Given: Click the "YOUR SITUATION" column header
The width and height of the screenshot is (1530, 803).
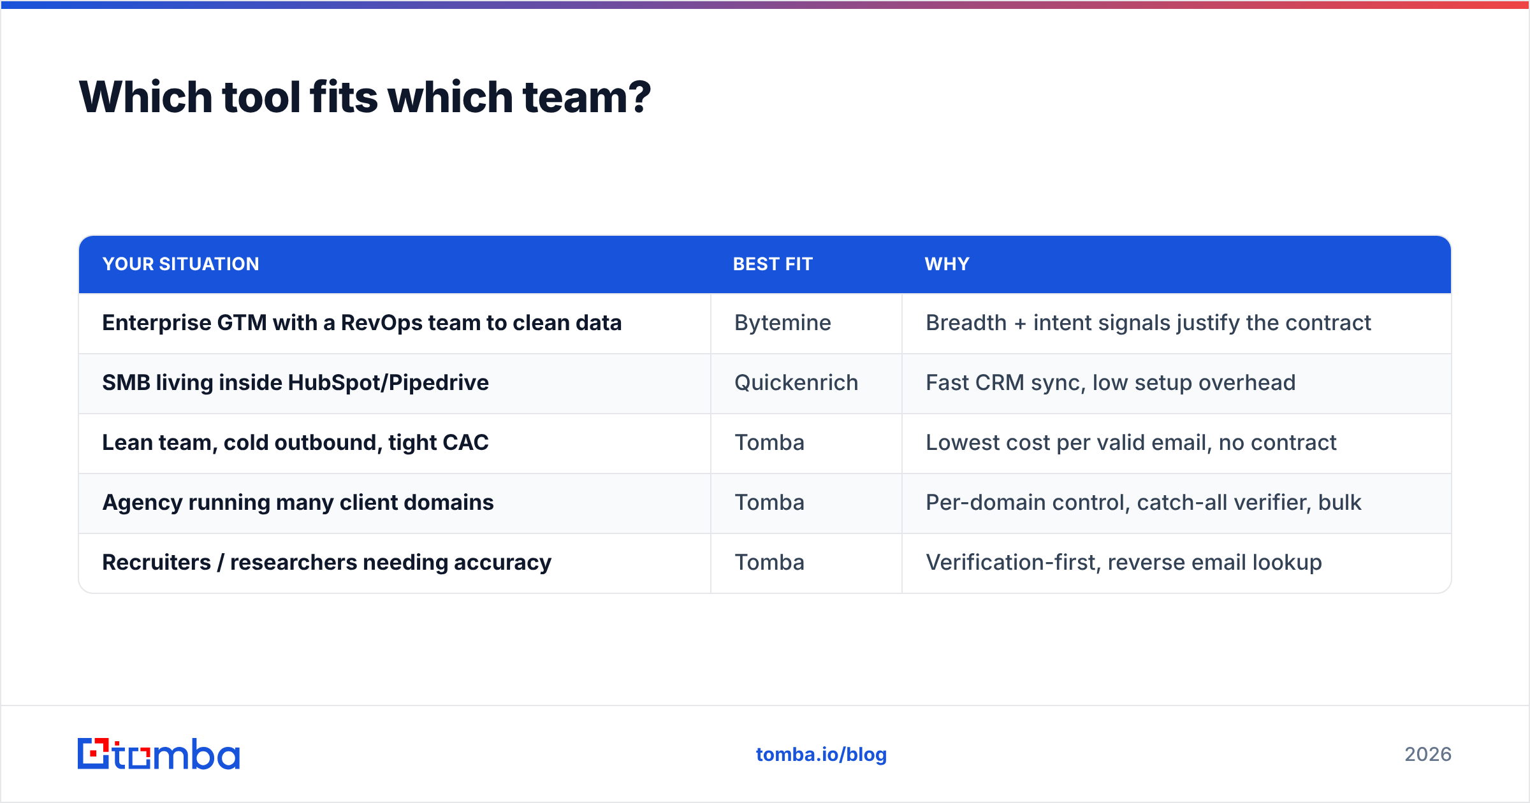Looking at the screenshot, I should [181, 264].
